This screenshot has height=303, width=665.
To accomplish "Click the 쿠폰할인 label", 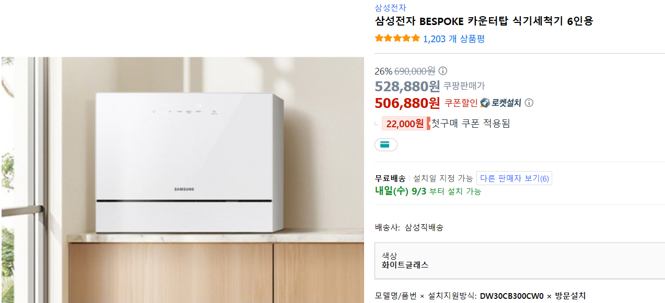I will coord(461,103).
